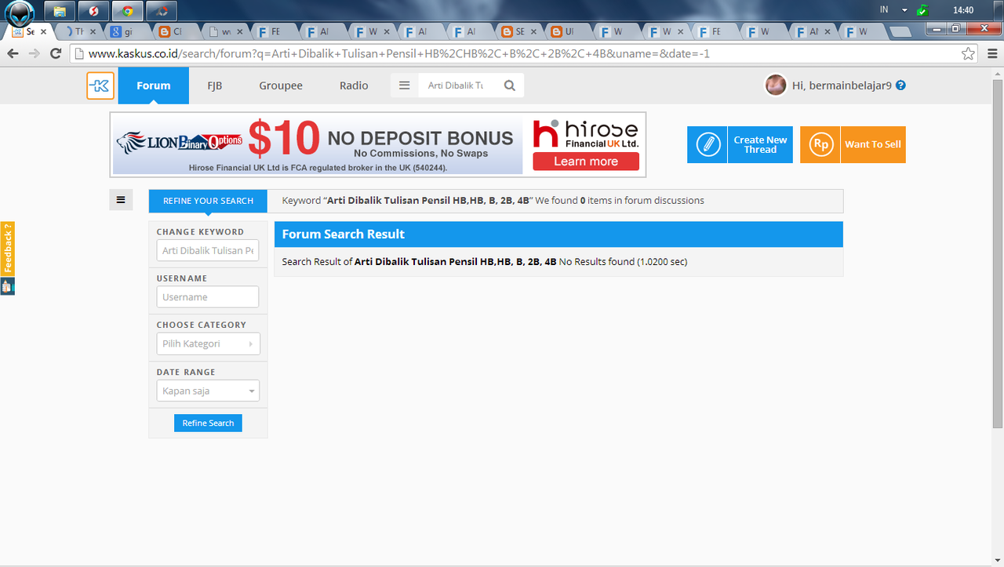The width and height of the screenshot is (1004, 567).
Task: Click the gift icon under Feedback tab
Action: click(x=7, y=286)
